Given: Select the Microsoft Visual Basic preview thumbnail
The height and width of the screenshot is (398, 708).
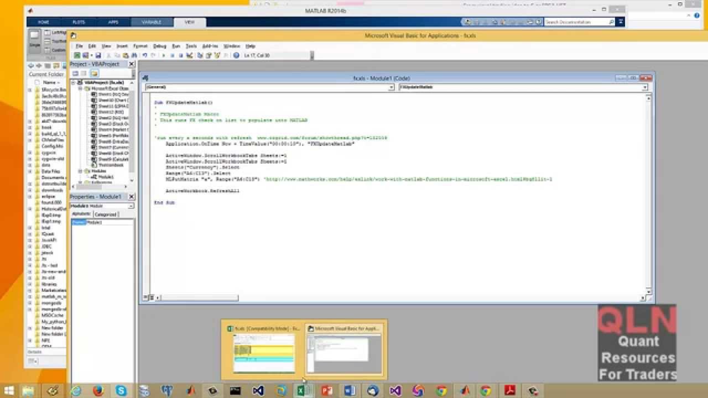Looking at the screenshot, I should (x=345, y=349).
